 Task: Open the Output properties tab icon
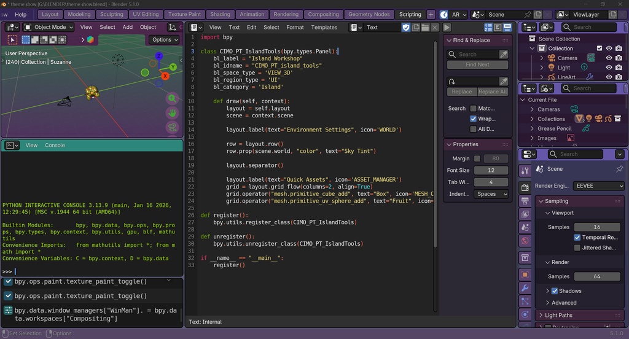[x=525, y=201]
